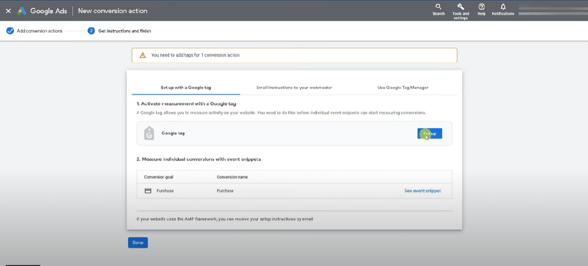Screen dimensions: 588x266
Task: Click the warning triangle icon in banner
Action: (142, 55)
